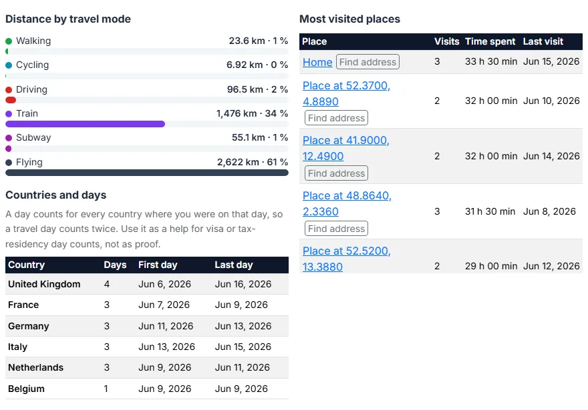Click the dark Flying distance bar

pos(147,173)
